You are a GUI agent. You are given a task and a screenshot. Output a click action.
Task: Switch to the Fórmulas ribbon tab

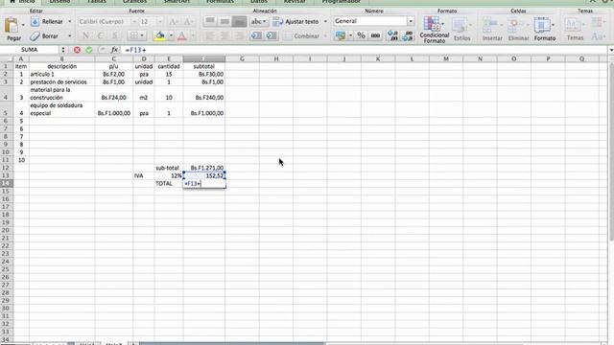220,2
